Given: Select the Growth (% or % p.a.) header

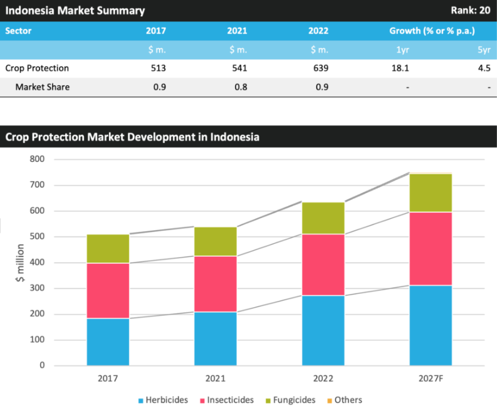Looking at the screenshot, I should [432, 31].
